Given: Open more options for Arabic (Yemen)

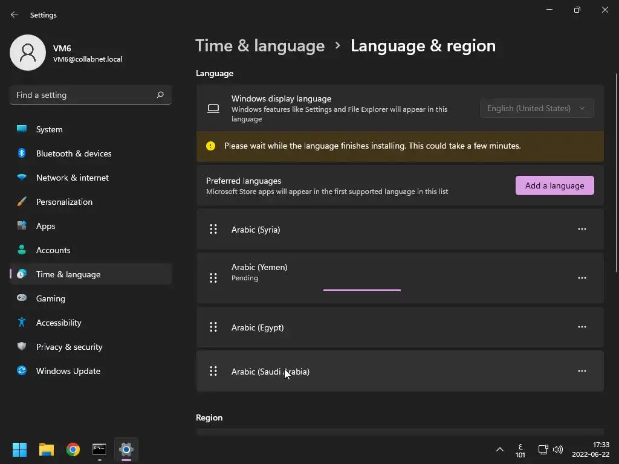Looking at the screenshot, I should click(582, 278).
